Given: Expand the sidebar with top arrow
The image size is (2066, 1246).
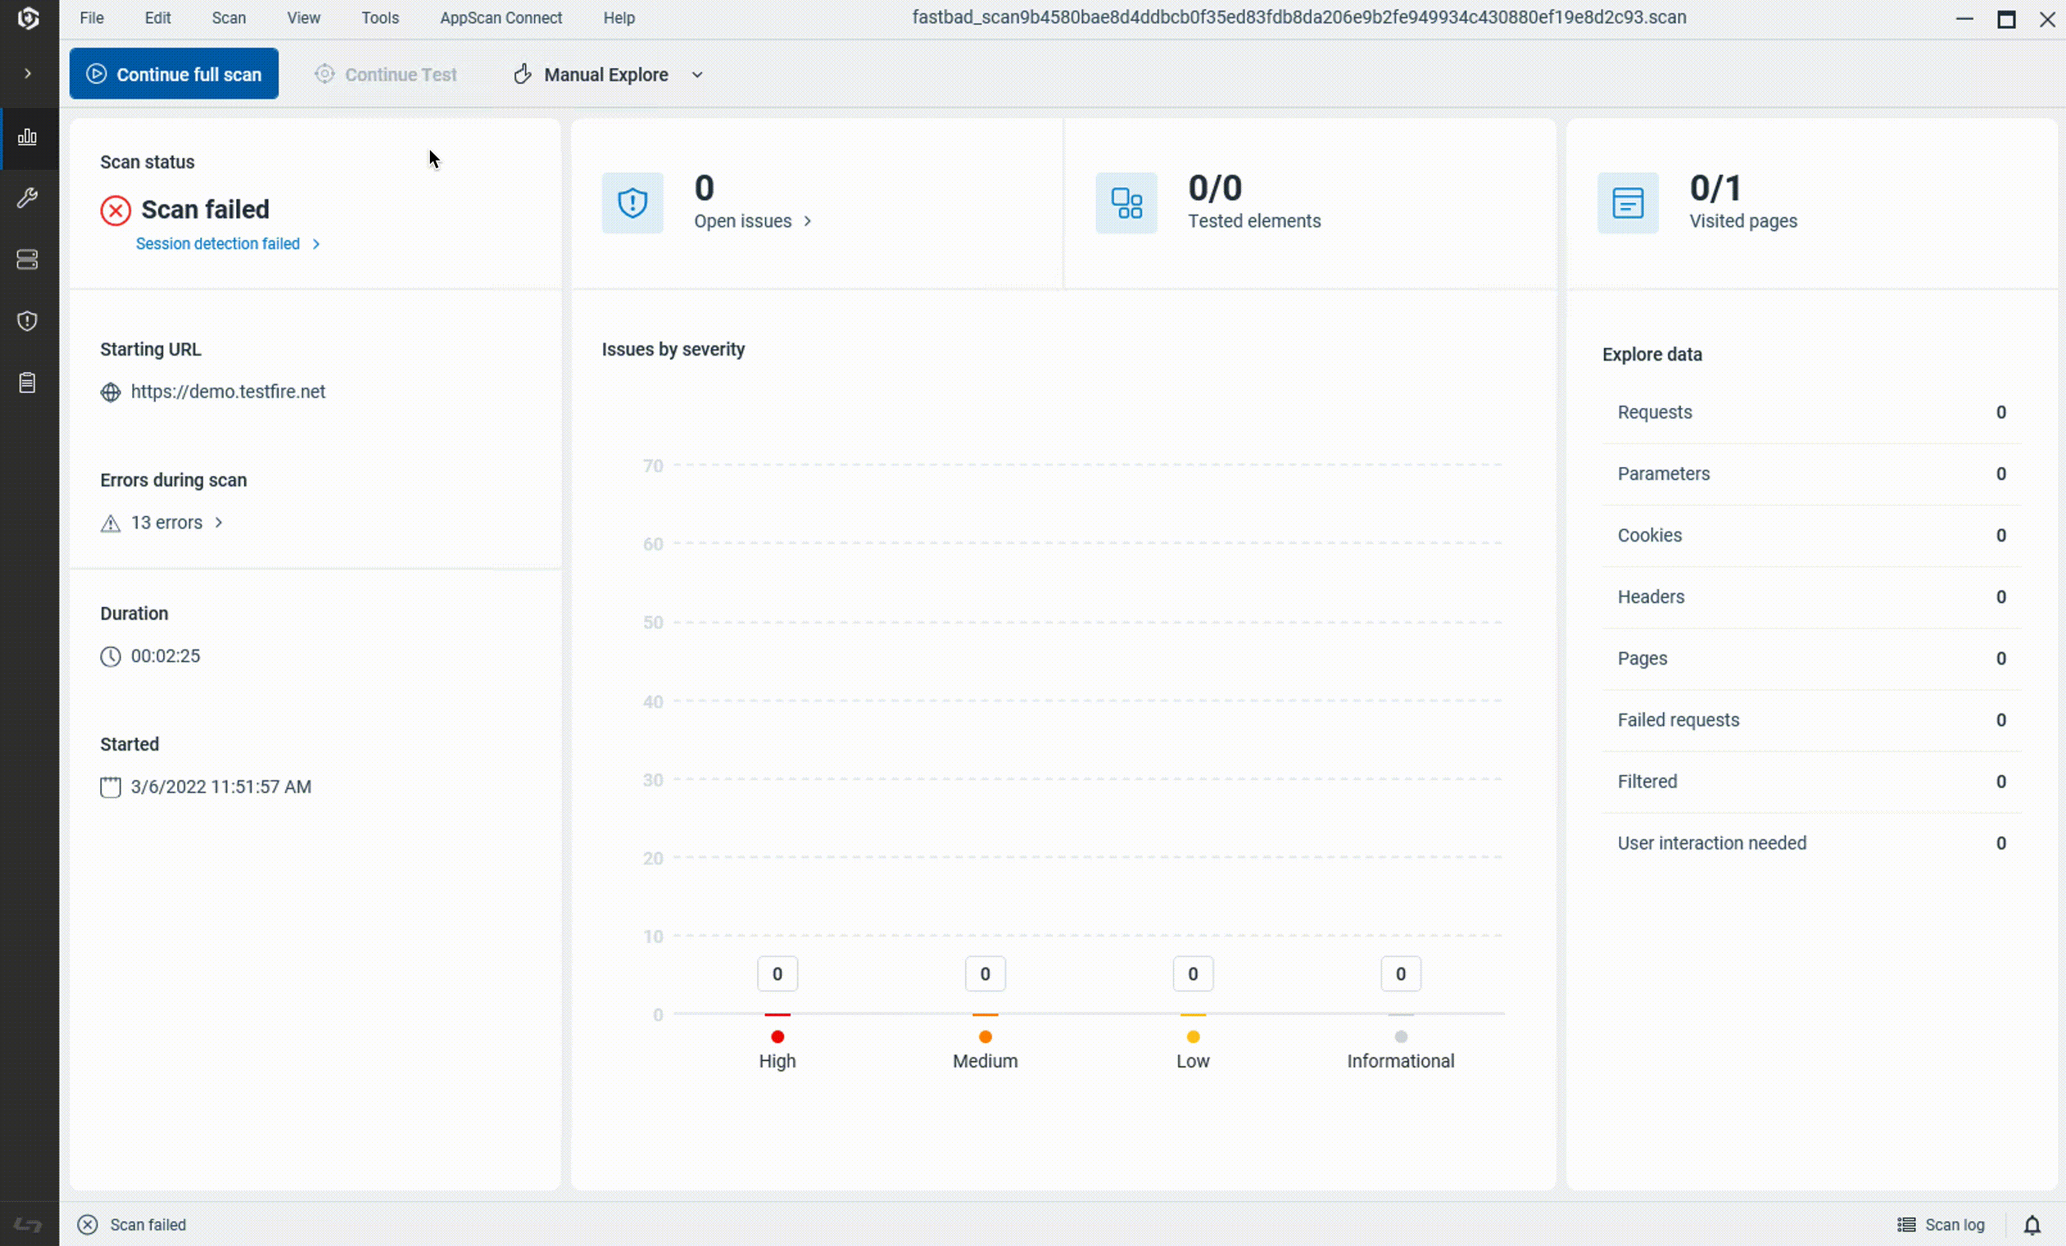Looking at the screenshot, I should pos(28,74).
